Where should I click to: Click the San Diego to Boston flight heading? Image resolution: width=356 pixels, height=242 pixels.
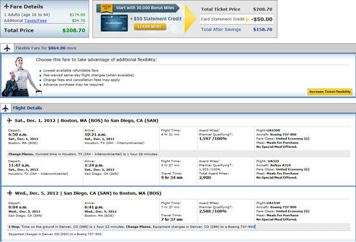[88, 194]
